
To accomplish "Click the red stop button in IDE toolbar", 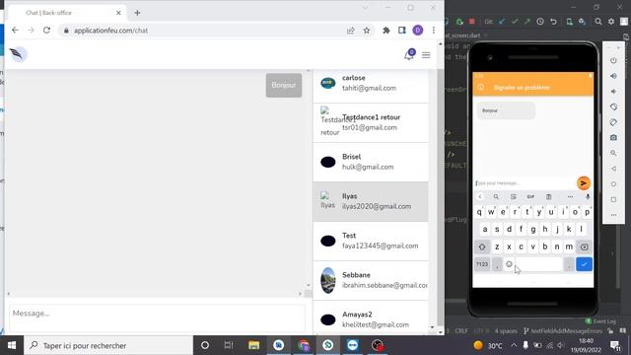I will pos(471,22).
